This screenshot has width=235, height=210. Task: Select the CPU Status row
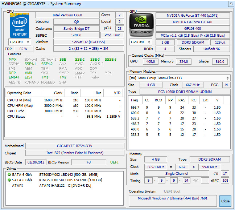click(64, 117)
